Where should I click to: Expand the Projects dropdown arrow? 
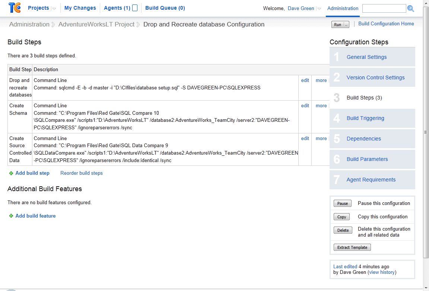click(54, 9)
